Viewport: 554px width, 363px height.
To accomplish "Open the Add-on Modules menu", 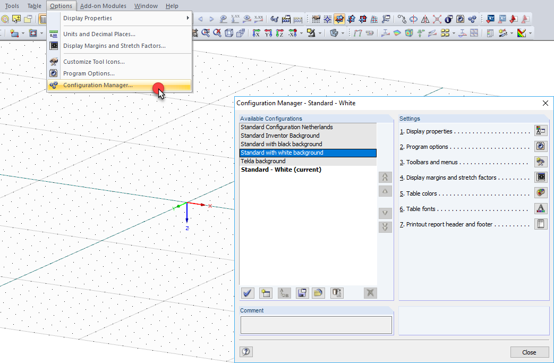I will point(103,6).
